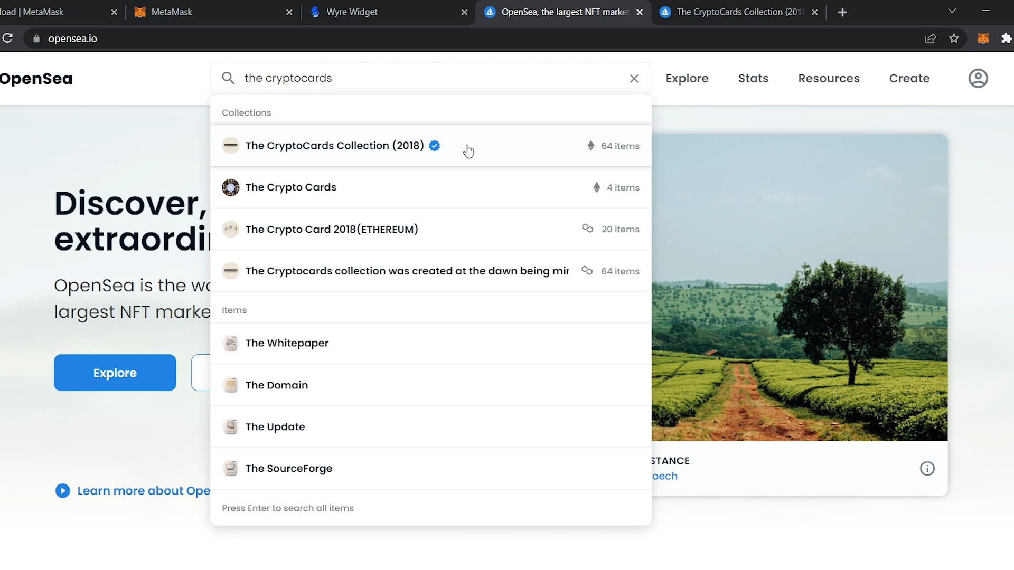Viewport: 1014px width, 570px height.
Task: Click the MetaMask fox extension icon
Action: click(983, 39)
